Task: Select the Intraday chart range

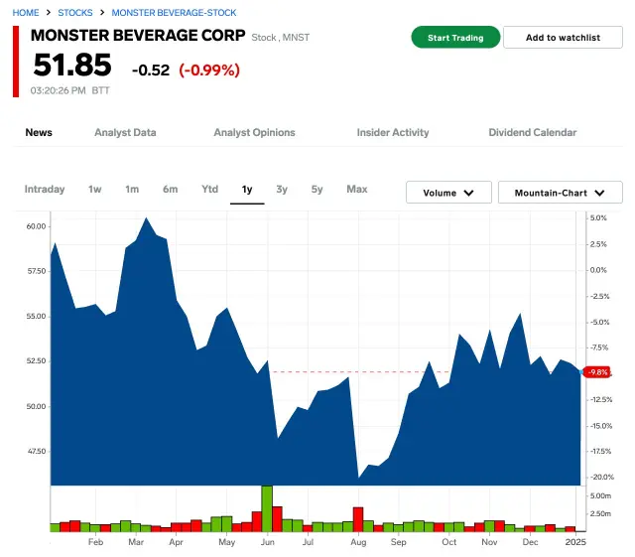Action: click(45, 190)
